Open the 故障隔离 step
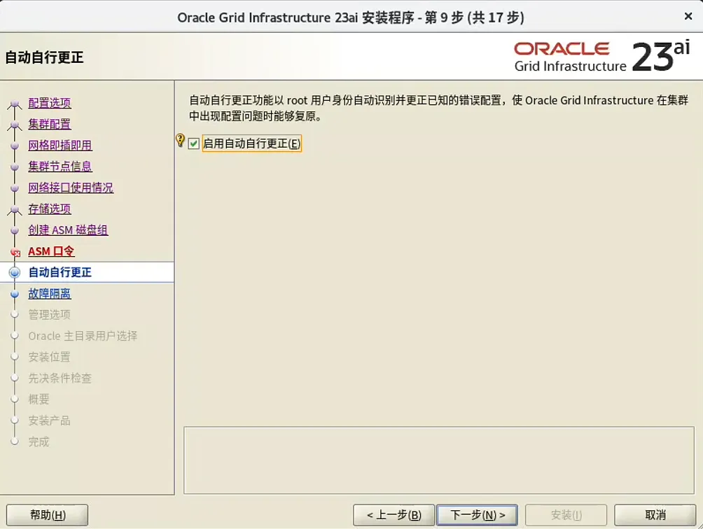This screenshot has height=529, width=703. [49, 293]
